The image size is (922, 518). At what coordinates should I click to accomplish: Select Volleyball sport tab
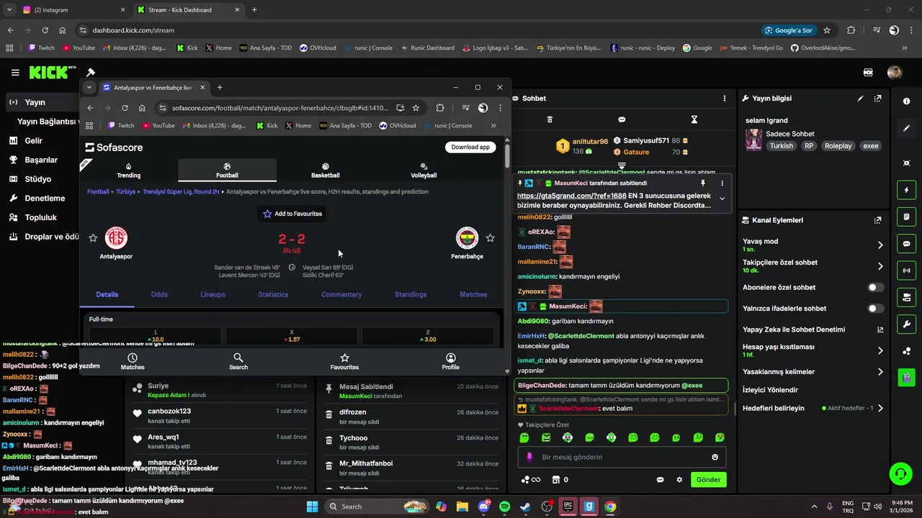(x=424, y=171)
